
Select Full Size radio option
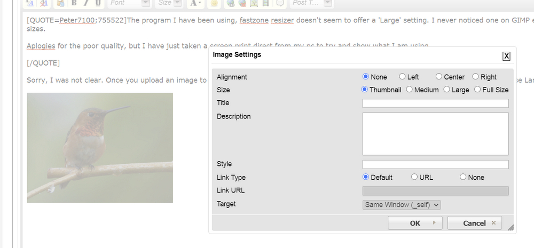click(x=477, y=90)
